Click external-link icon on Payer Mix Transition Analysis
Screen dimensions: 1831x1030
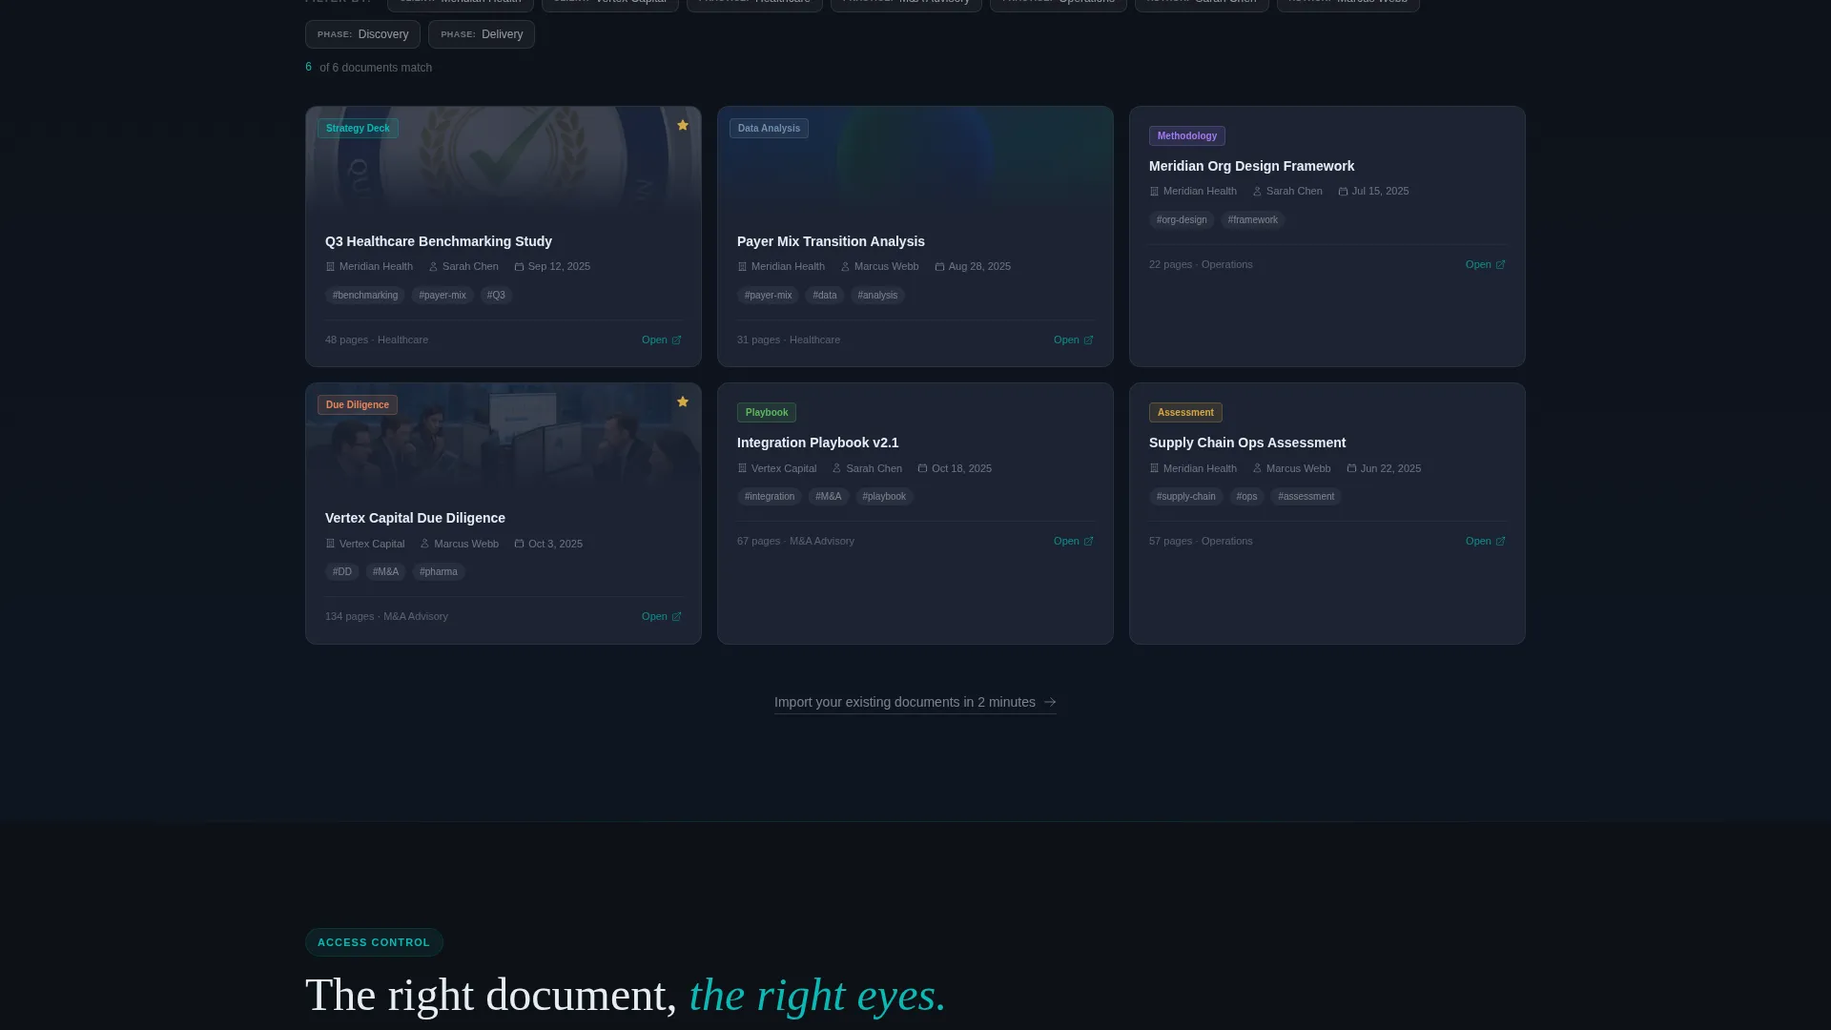1088,340
